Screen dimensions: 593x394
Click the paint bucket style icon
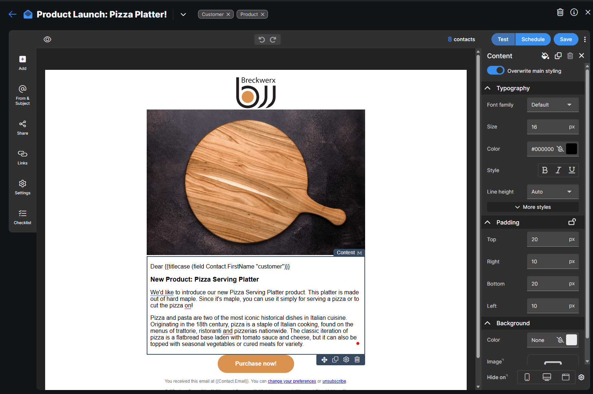click(x=545, y=56)
